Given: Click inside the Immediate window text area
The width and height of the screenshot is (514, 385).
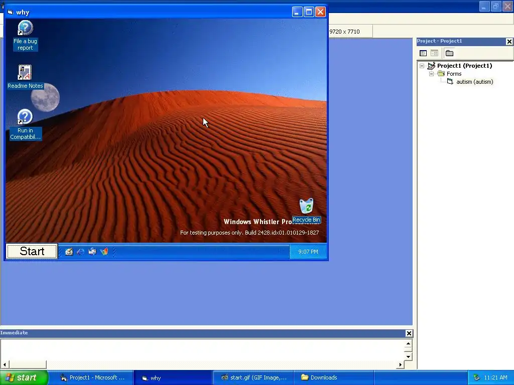Looking at the screenshot, I should pyautogui.click(x=202, y=349).
